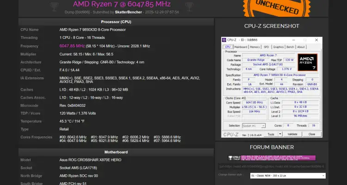This screenshot has height=185, width=347.
Task: Click the AMD Ryzen 7 @ 6047.85 MHz title
Action: (122, 4)
